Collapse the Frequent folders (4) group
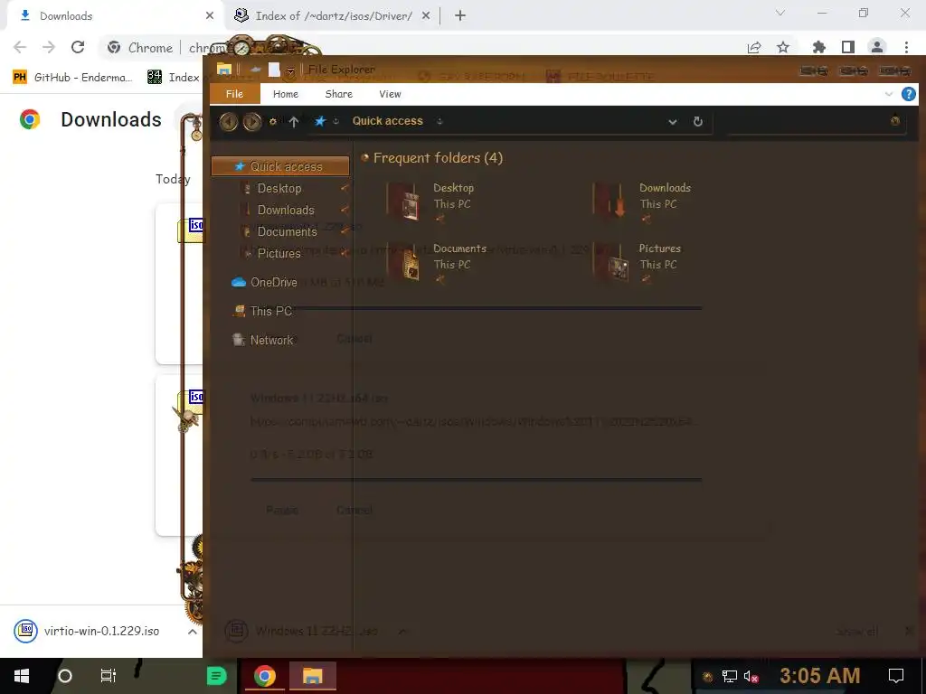 [365, 157]
